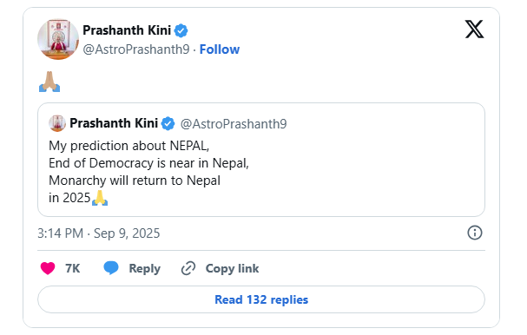The image size is (527, 335).
Task: Open the @AstroPrashanth9 handle in the quoted tweet
Action: [234, 124]
